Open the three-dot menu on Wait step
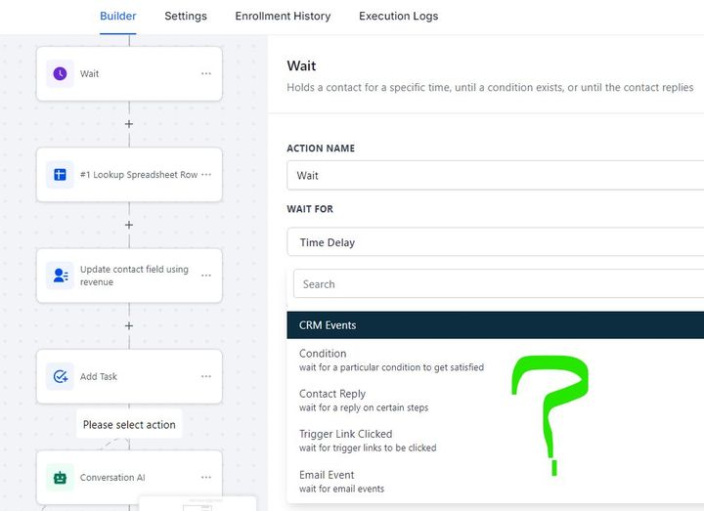704x511 pixels. pyautogui.click(x=206, y=73)
